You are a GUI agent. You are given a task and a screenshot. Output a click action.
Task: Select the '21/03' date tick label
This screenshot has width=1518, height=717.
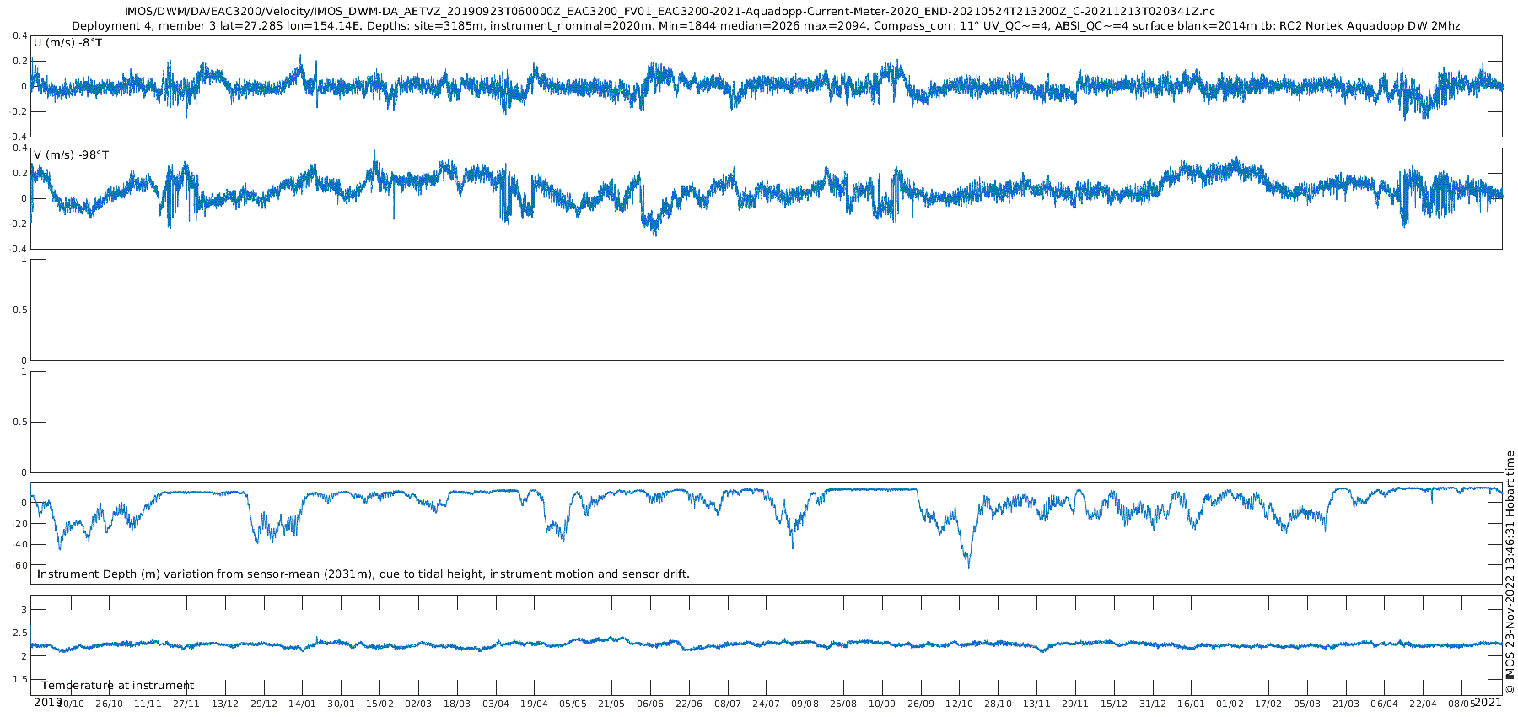tap(1346, 704)
